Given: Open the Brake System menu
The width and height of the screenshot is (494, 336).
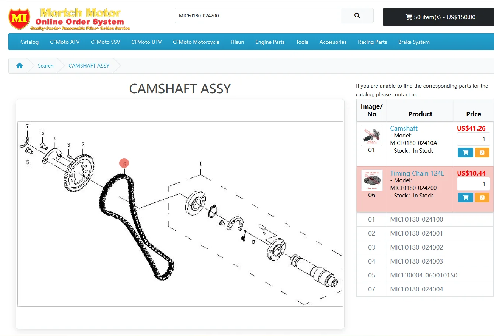Looking at the screenshot, I should (x=414, y=42).
